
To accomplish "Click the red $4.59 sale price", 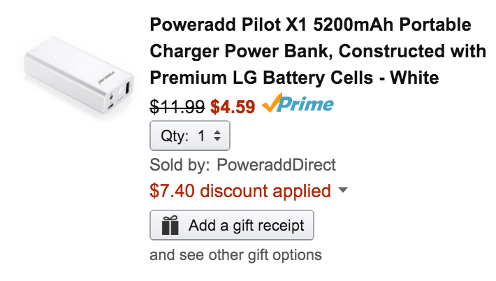I will [233, 107].
